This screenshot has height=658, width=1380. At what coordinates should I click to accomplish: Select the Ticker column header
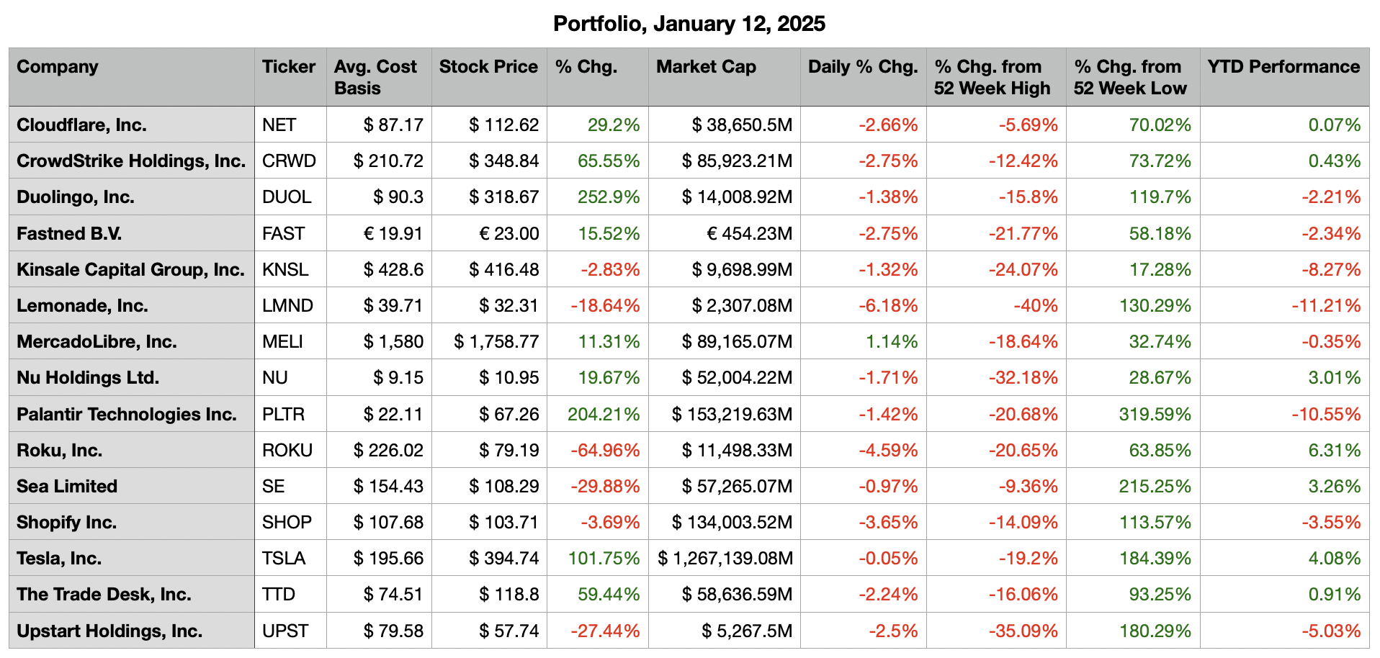pos(289,67)
